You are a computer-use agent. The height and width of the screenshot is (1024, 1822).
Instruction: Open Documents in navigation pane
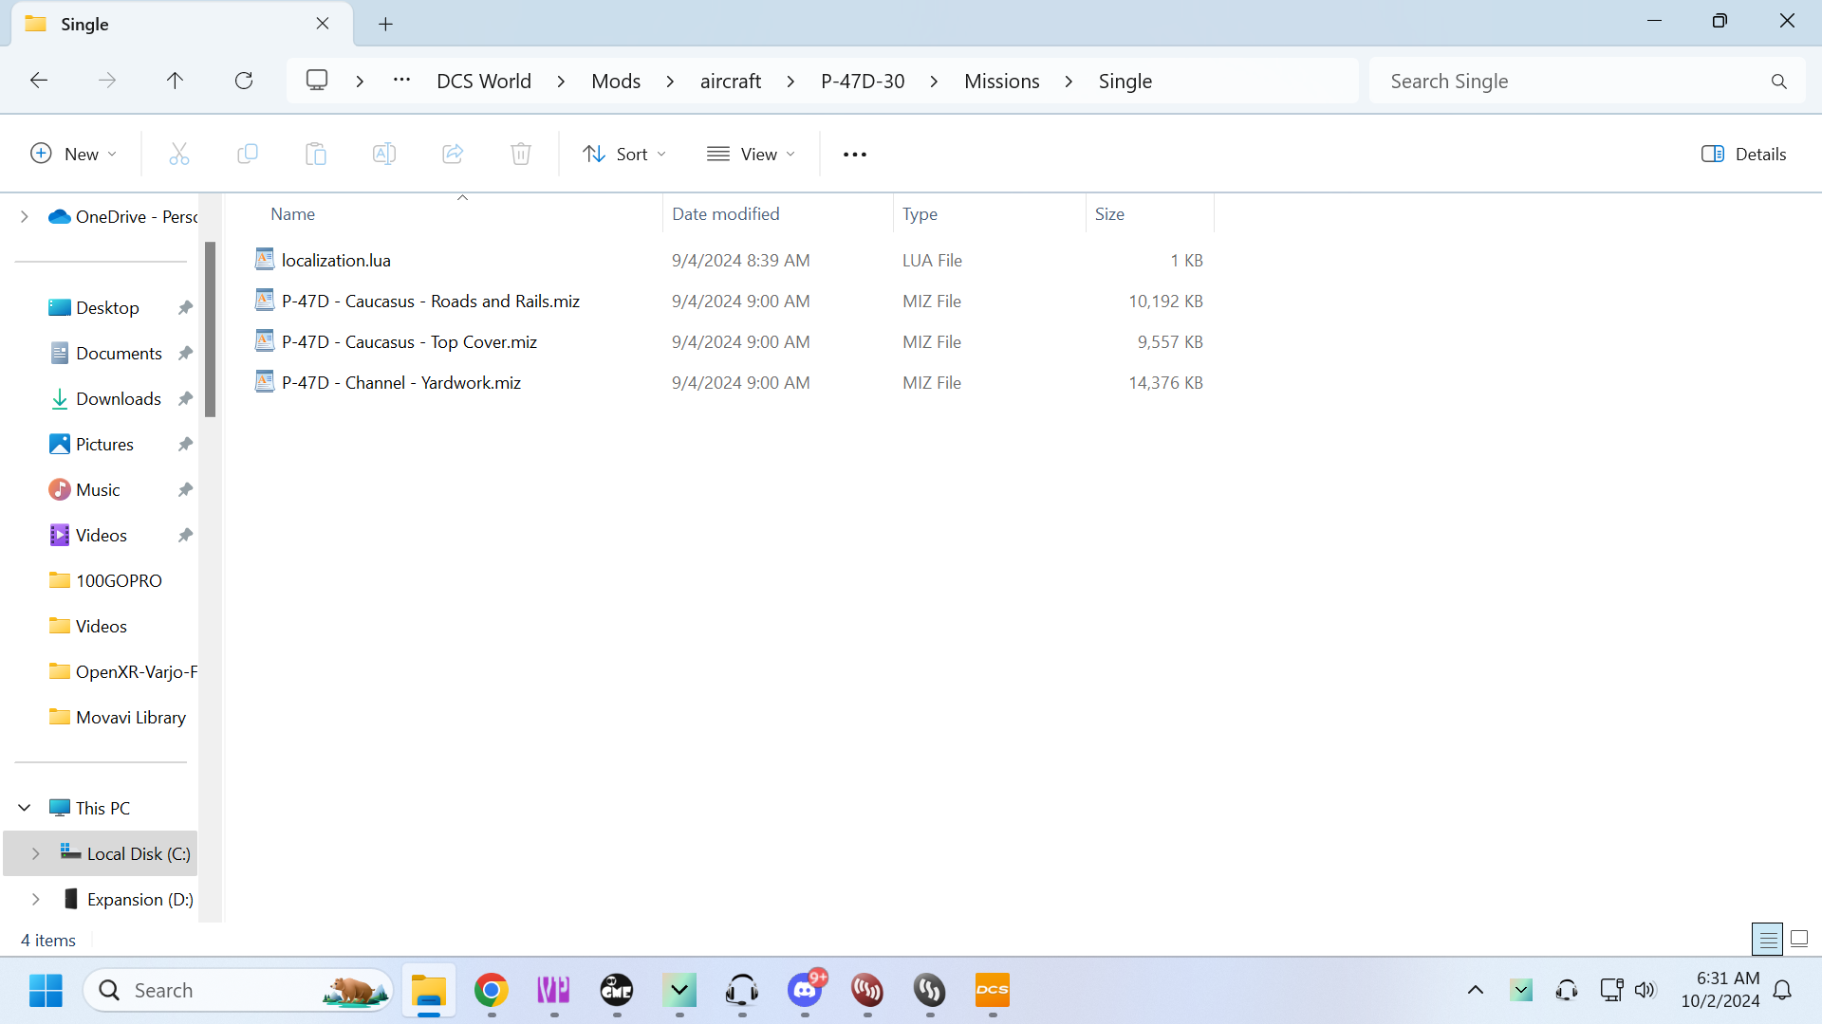pos(119,354)
